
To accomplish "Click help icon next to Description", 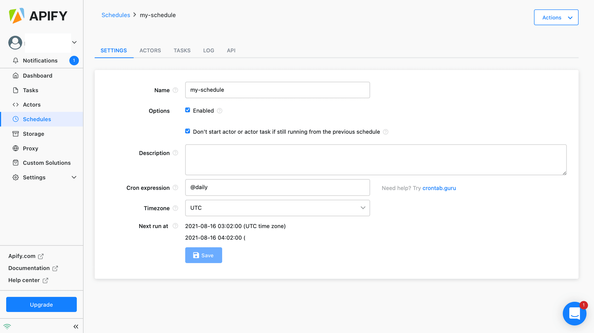I will click(x=175, y=153).
